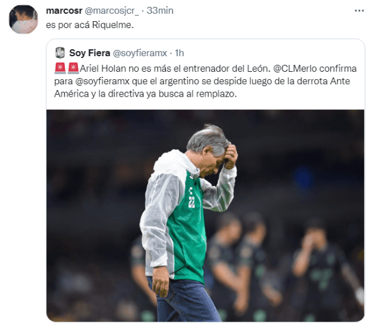The width and height of the screenshot is (374, 327).
Task: Open marcosr's profile avatar picture
Action: (23, 19)
